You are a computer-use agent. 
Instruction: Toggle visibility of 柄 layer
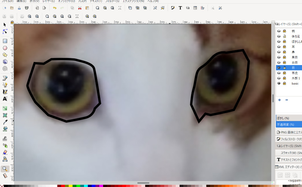pyautogui.click(x=279, y=31)
